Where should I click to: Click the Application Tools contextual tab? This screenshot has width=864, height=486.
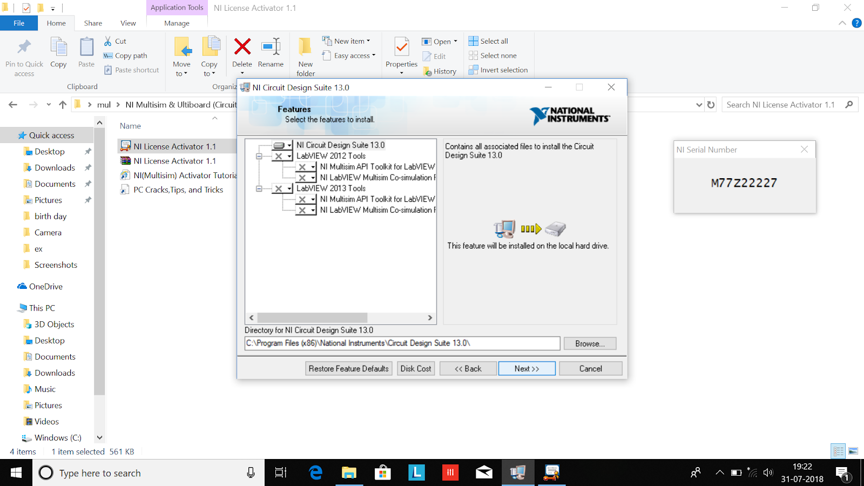click(x=177, y=8)
